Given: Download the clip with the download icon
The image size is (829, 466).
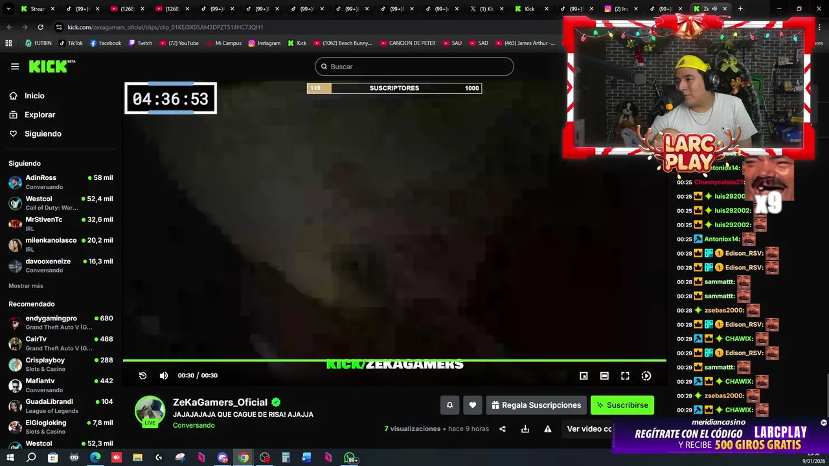Looking at the screenshot, I should pyautogui.click(x=525, y=428).
